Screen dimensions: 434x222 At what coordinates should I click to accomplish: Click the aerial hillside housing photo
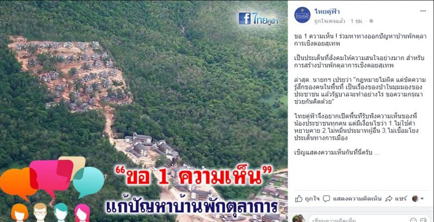[x=144, y=111]
